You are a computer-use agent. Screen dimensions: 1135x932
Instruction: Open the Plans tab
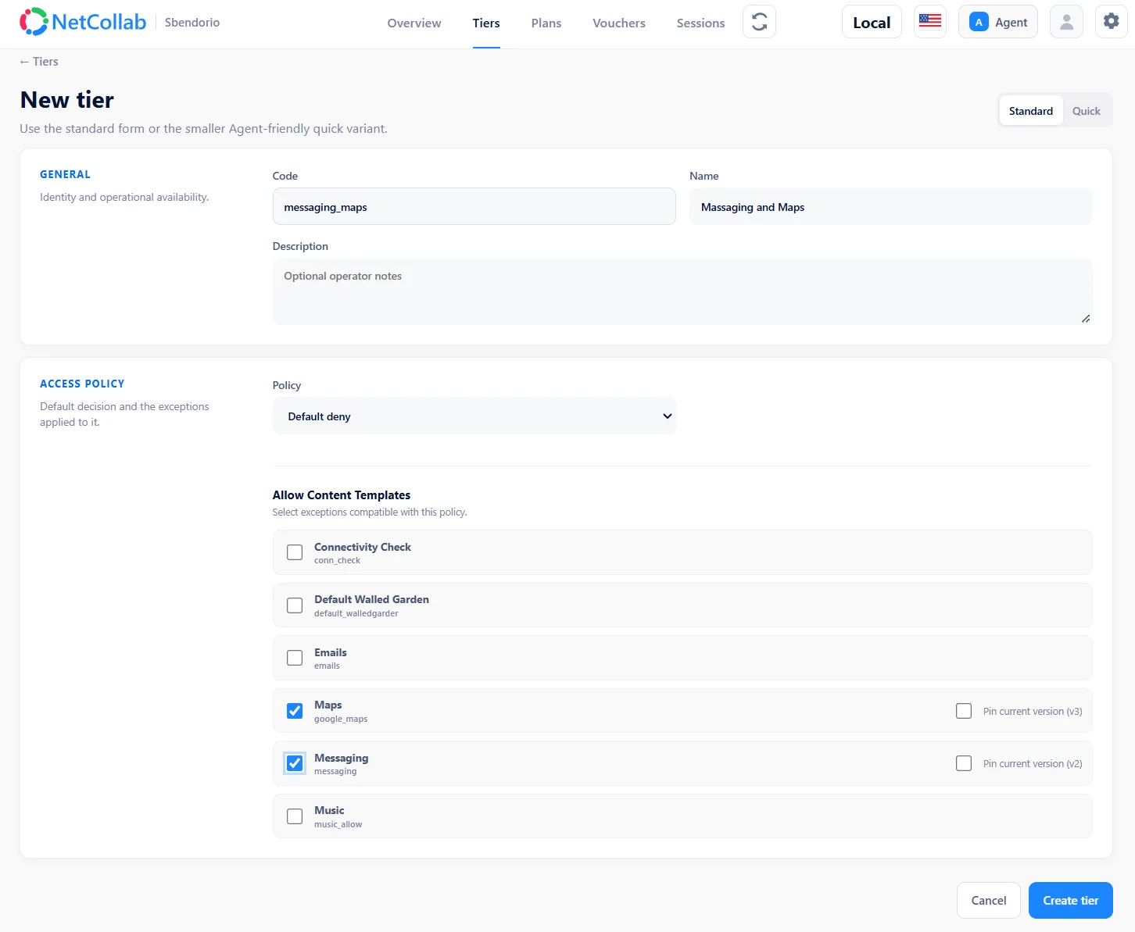coord(546,23)
